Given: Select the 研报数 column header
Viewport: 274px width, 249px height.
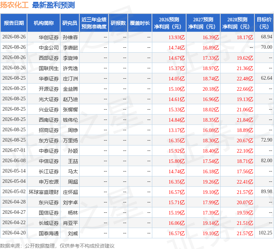Looking at the screenshot, I should point(118,23).
